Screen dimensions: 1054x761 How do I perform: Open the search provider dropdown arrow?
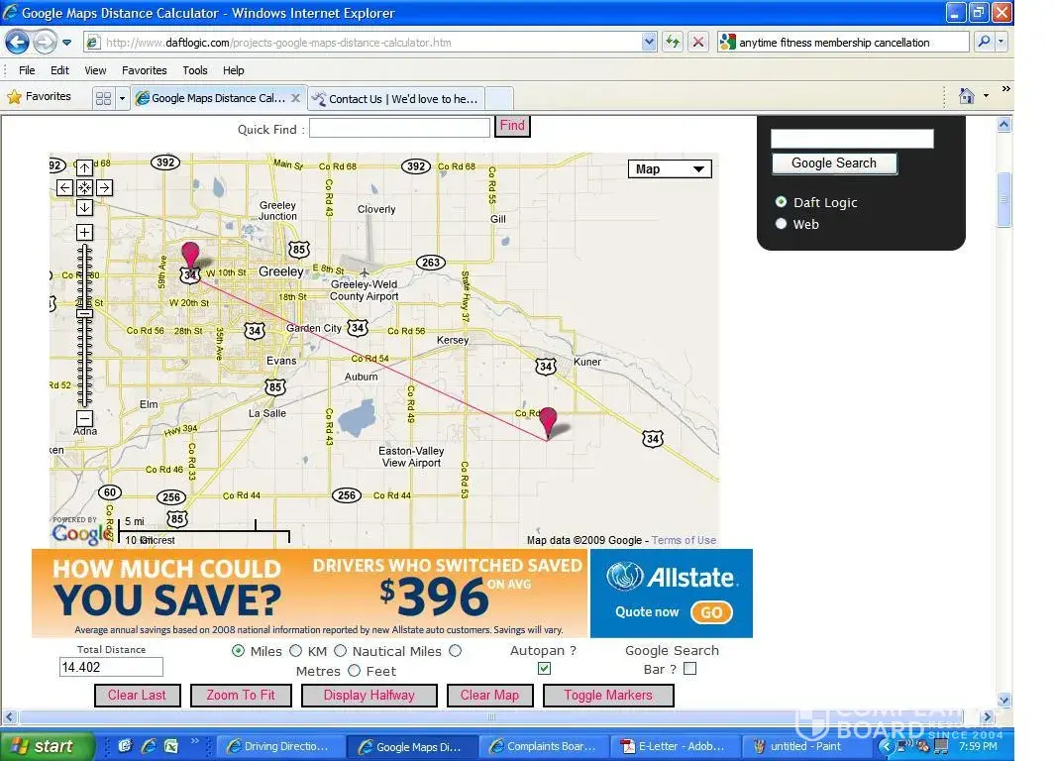[1001, 42]
